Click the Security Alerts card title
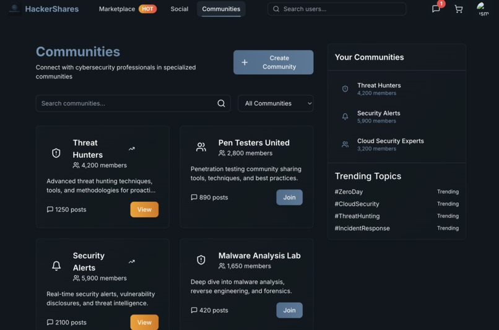This screenshot has height=330, width=499. coord(89,261)
